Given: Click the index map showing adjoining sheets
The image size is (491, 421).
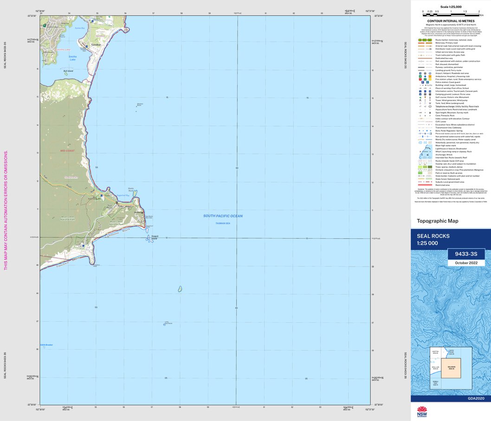Looking at the screenshot, I should (451, 368).
